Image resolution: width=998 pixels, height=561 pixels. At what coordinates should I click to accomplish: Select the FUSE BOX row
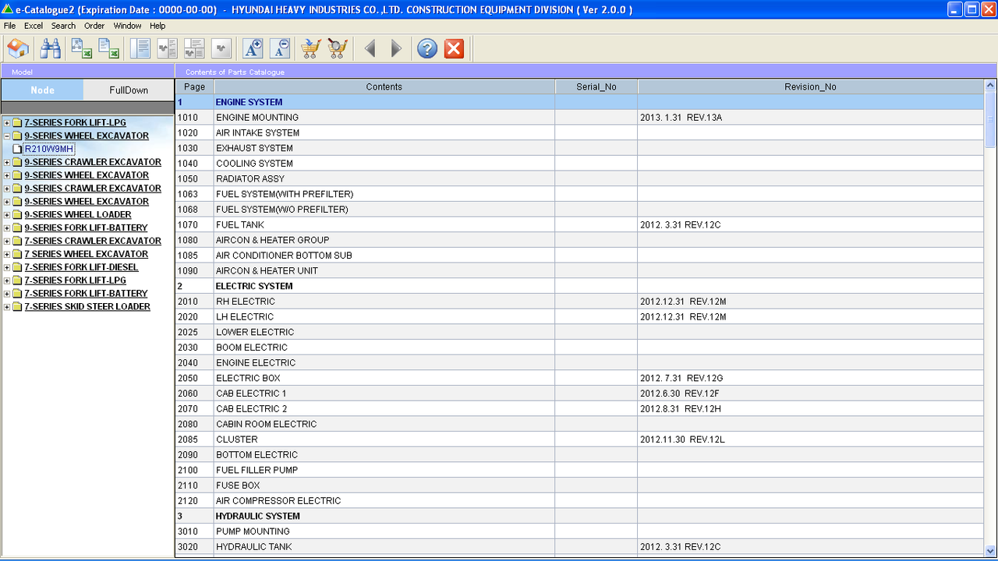coord(579,485)
